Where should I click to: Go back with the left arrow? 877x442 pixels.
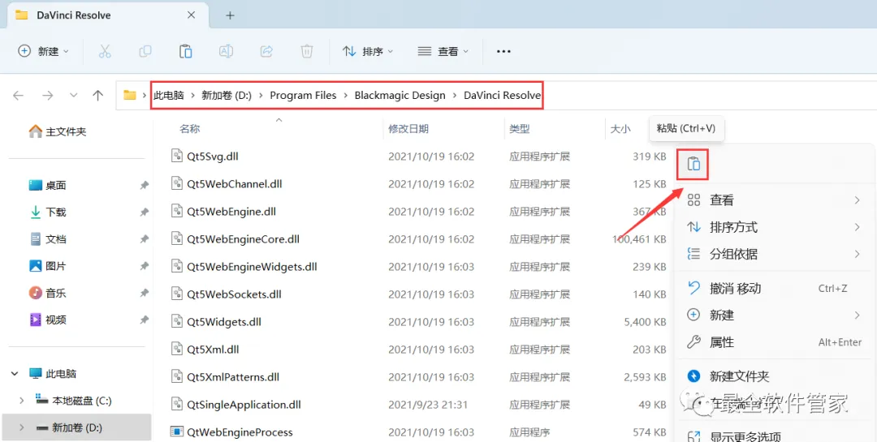(19, 96)
